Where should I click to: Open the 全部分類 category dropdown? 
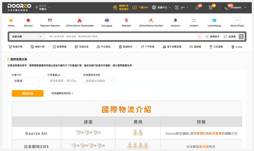coord(27,37)
